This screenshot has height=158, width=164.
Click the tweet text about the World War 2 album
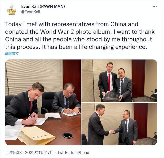[80, 36]
